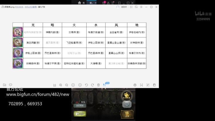Click text recognition icon in viewer toolbar
Screen dimensions: 215x121
[148, 85]
